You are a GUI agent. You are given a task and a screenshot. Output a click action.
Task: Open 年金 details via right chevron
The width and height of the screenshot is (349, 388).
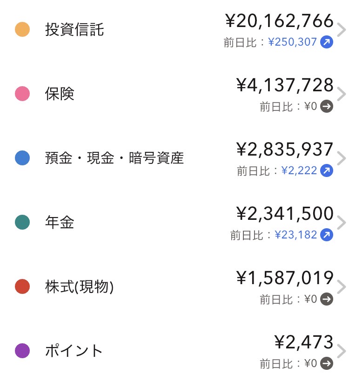coord(342,223)
